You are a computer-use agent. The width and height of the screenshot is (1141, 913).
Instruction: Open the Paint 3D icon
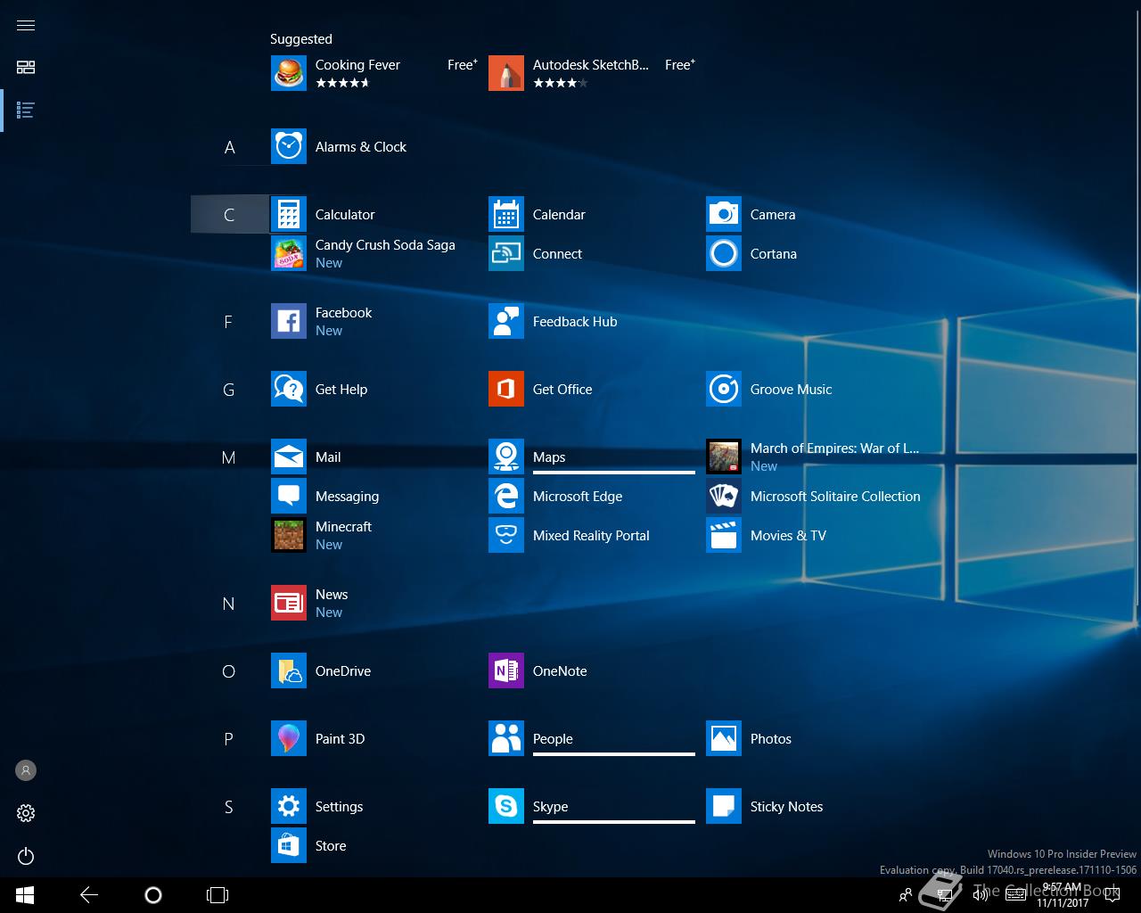288,738
